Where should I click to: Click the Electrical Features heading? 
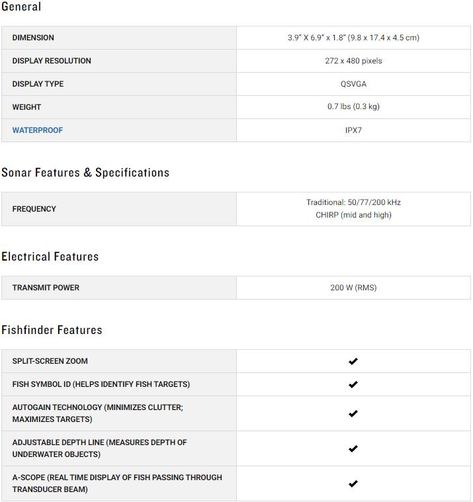coord(50,257)
